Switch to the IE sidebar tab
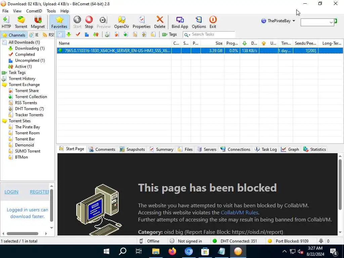This screenshot has width=344, height=258. click(x=34, y=35)
